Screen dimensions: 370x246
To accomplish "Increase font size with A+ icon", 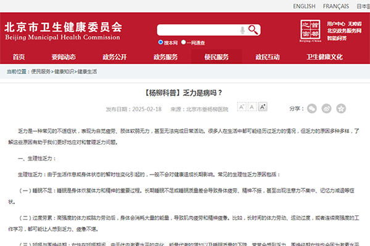I will click(x=263, y=108).
